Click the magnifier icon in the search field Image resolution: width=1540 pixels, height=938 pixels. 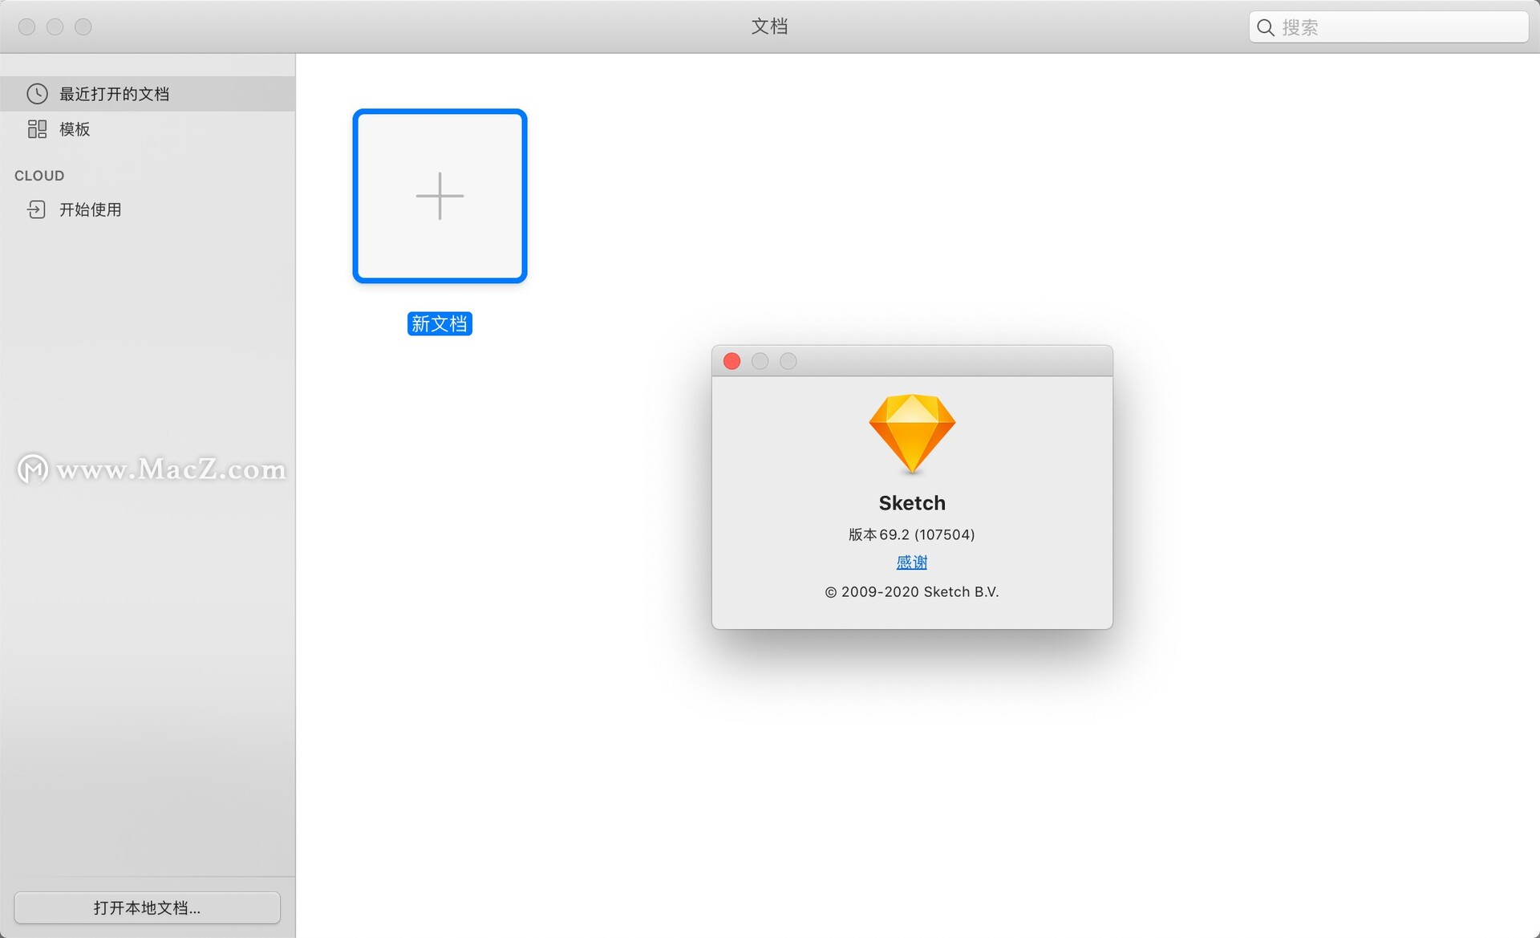pyautogui.click(x=1266, y=27)
